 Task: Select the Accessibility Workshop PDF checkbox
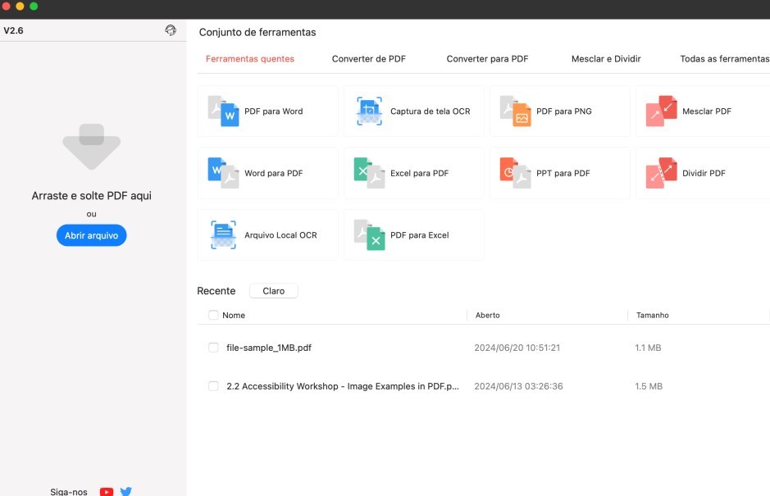[213, 385]
